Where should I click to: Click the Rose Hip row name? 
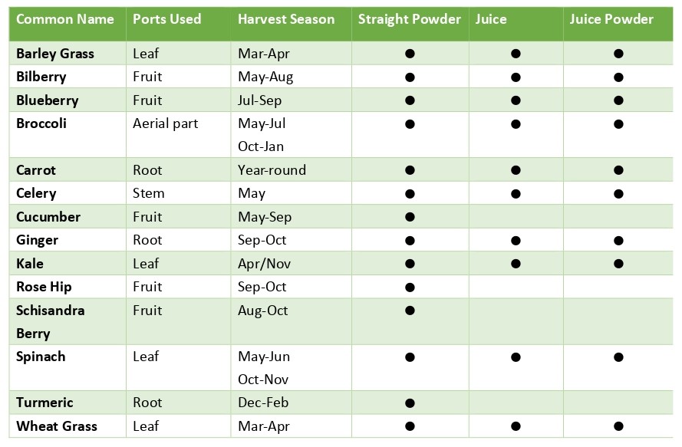(45, 287)
